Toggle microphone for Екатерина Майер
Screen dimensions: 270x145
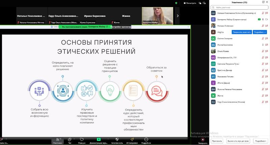tap(263, 19)
